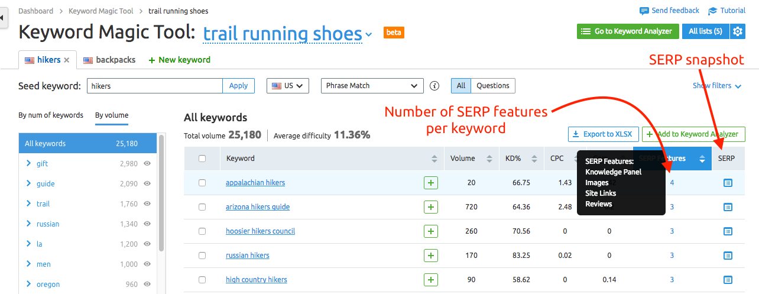This screenshot has height=294, width=759.
Task: Toggle eye icon for trail group
Action: 147,204
